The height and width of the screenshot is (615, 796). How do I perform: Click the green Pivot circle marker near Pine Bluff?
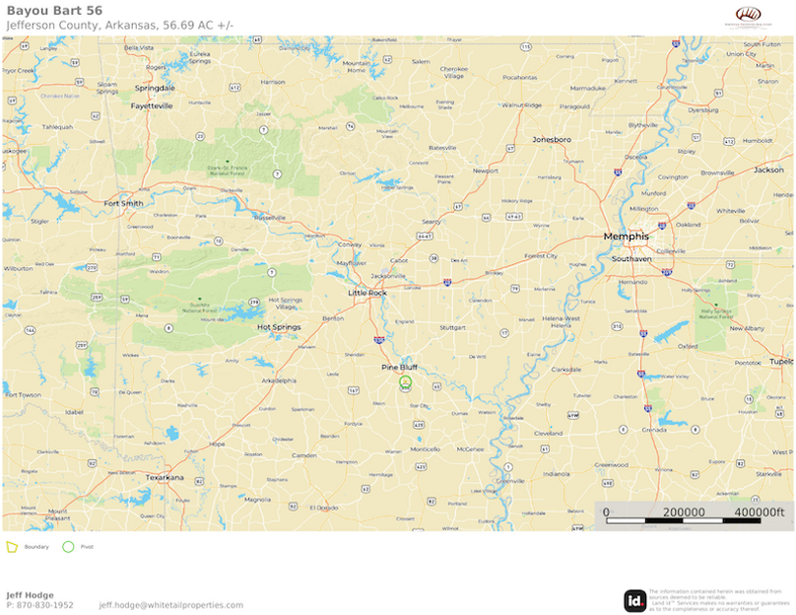point(405,381)
